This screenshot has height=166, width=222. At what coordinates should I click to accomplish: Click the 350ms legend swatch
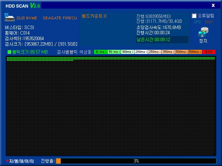click(168, 52)
